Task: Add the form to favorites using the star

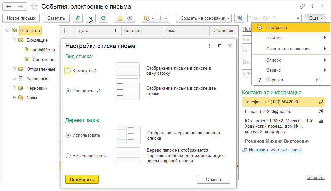Action: click(34, 6)
